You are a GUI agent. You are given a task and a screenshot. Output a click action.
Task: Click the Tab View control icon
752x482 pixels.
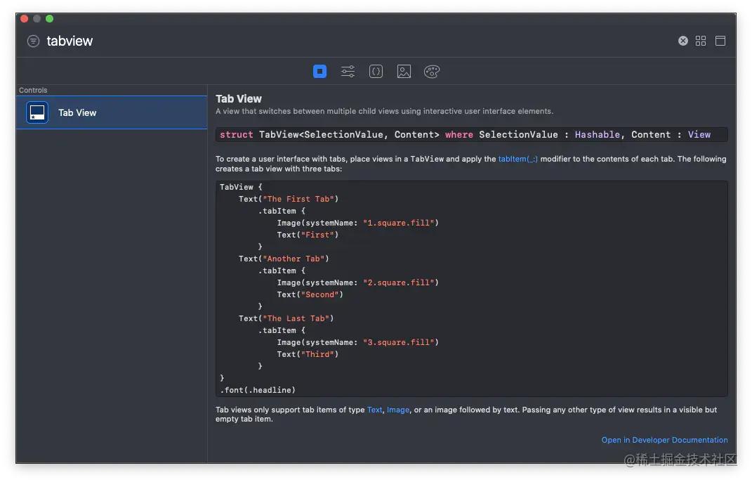pyautogui.click(x=37, y=113)
